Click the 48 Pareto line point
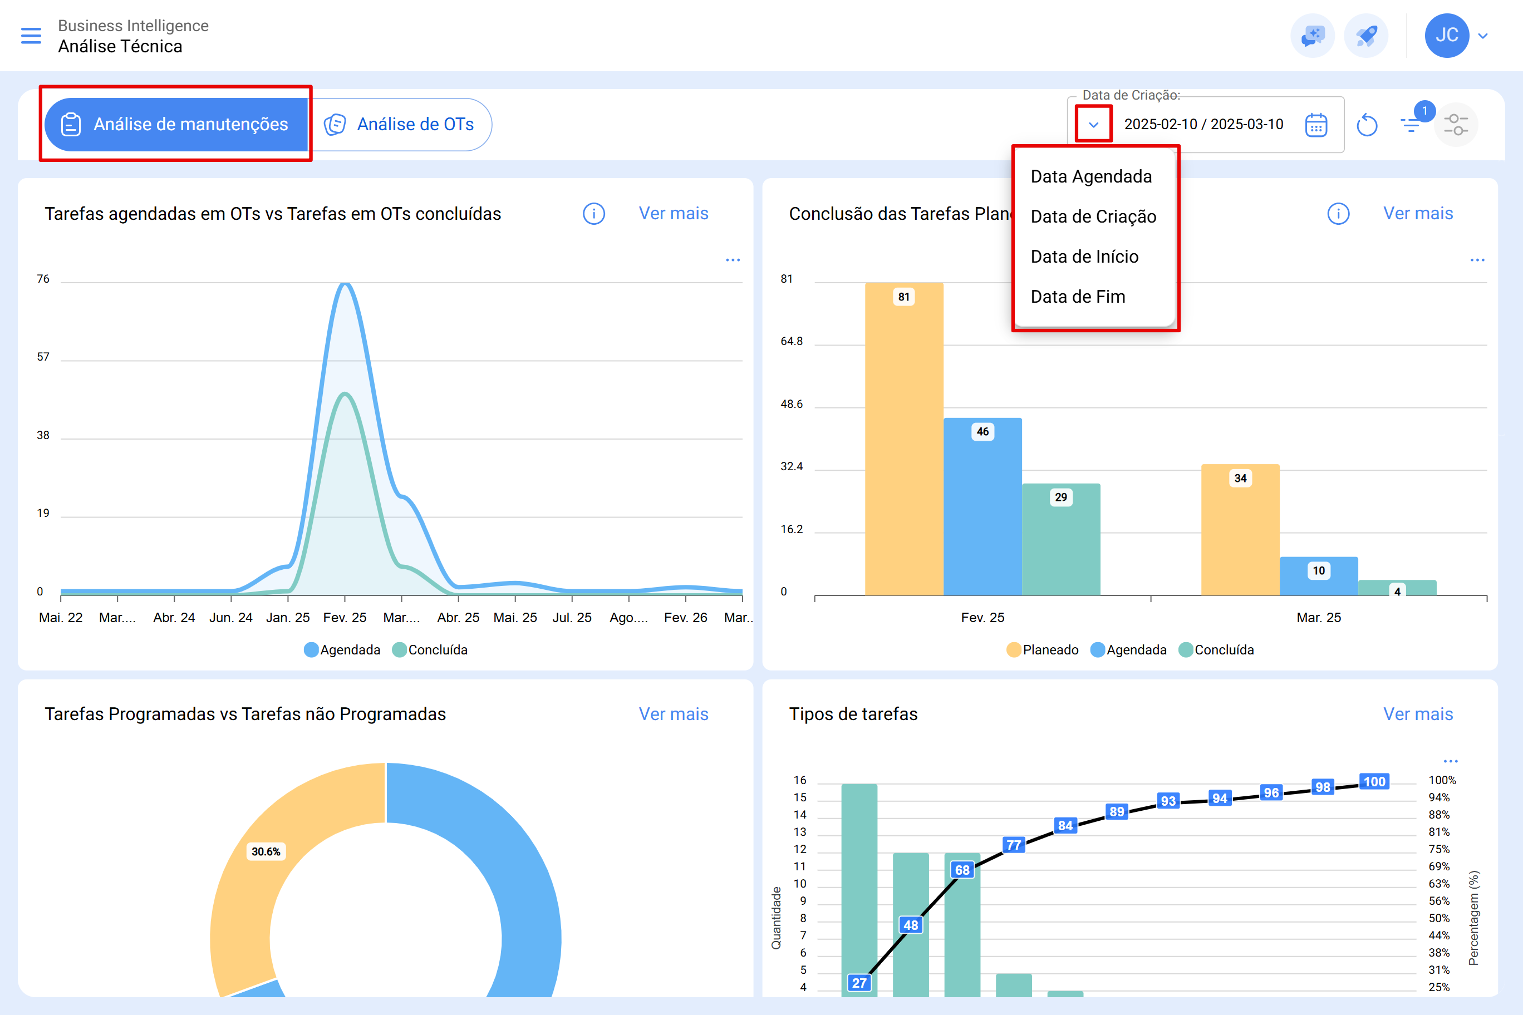This screenshot has width=1523, height=1015. point(911,925)
